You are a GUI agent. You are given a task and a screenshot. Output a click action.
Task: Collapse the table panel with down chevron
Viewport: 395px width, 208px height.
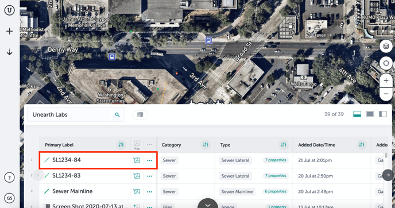click(x=208, y=205)
